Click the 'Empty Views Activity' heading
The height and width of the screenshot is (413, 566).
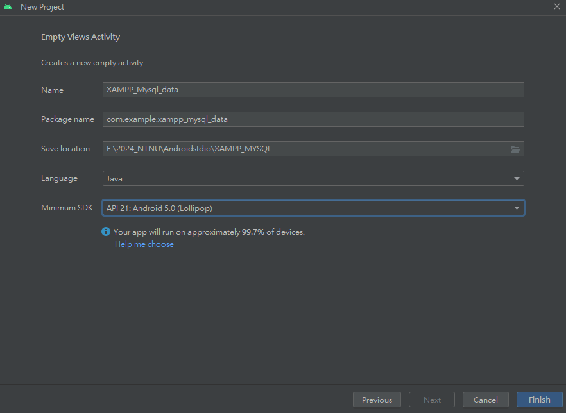coord(81,37)
